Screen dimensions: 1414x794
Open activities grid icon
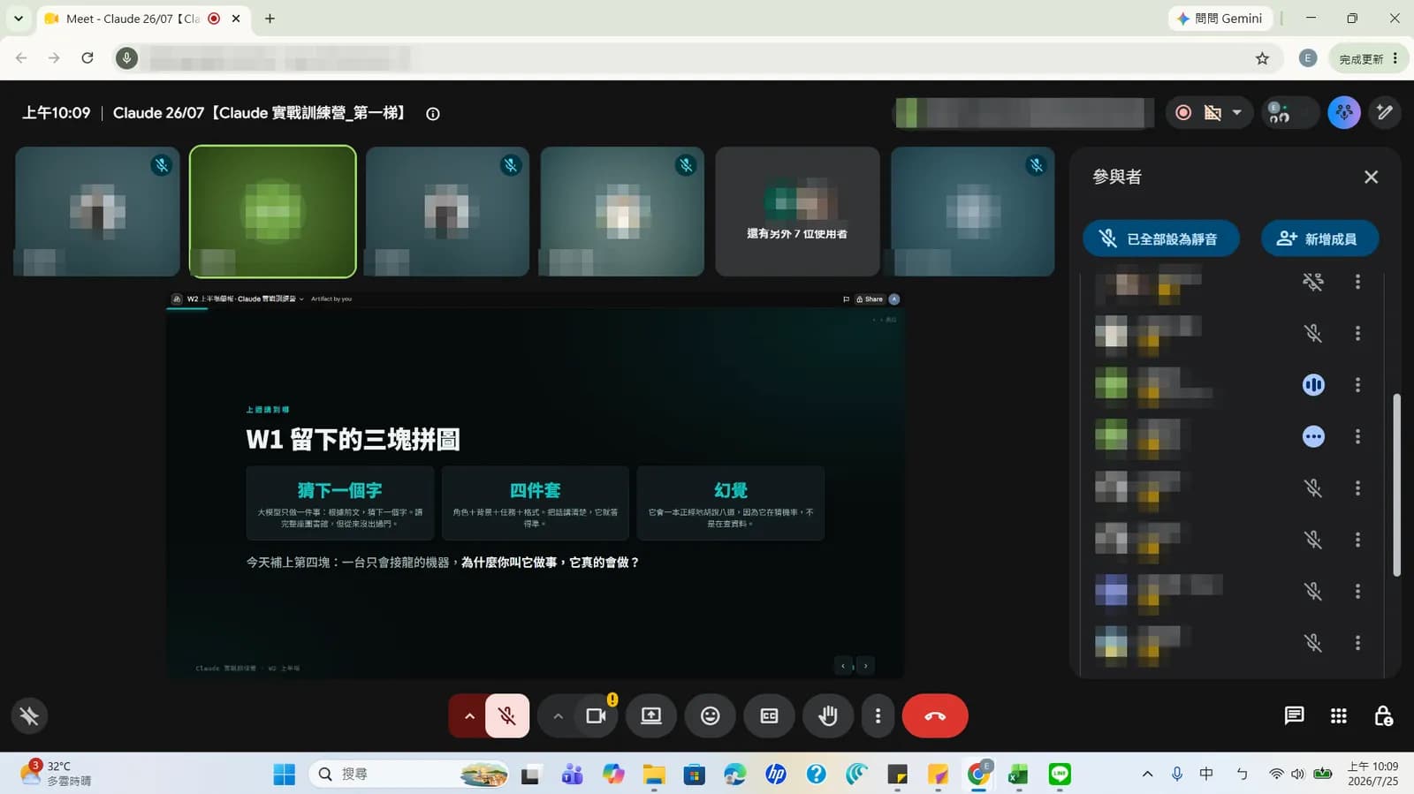(x=1339, y=716)
